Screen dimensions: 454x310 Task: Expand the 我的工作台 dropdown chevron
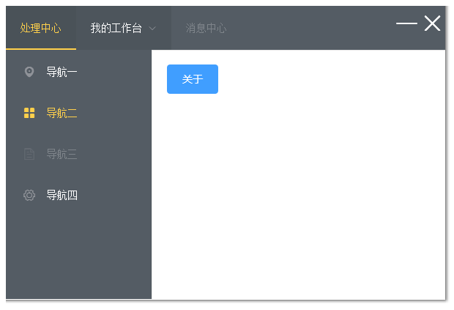click(152, 29)
